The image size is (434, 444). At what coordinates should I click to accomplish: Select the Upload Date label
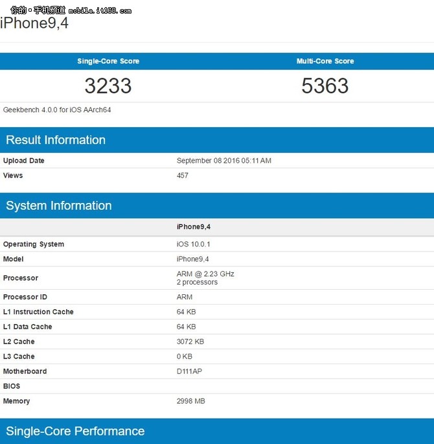tap(24, 161)
